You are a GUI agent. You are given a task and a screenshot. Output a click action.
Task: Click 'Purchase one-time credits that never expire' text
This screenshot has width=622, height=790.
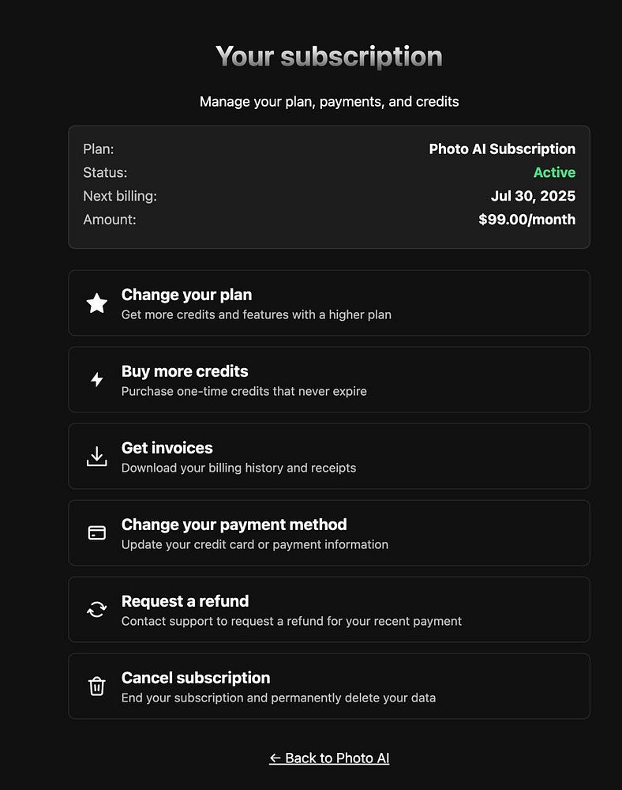(244, 391)
